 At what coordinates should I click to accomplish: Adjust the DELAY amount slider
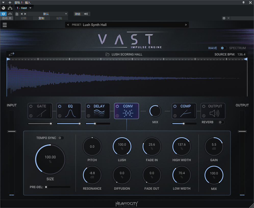[98, 123]
